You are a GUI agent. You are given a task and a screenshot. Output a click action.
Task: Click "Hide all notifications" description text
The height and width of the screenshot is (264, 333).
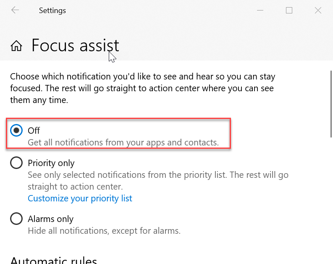(x=104, y=230)
